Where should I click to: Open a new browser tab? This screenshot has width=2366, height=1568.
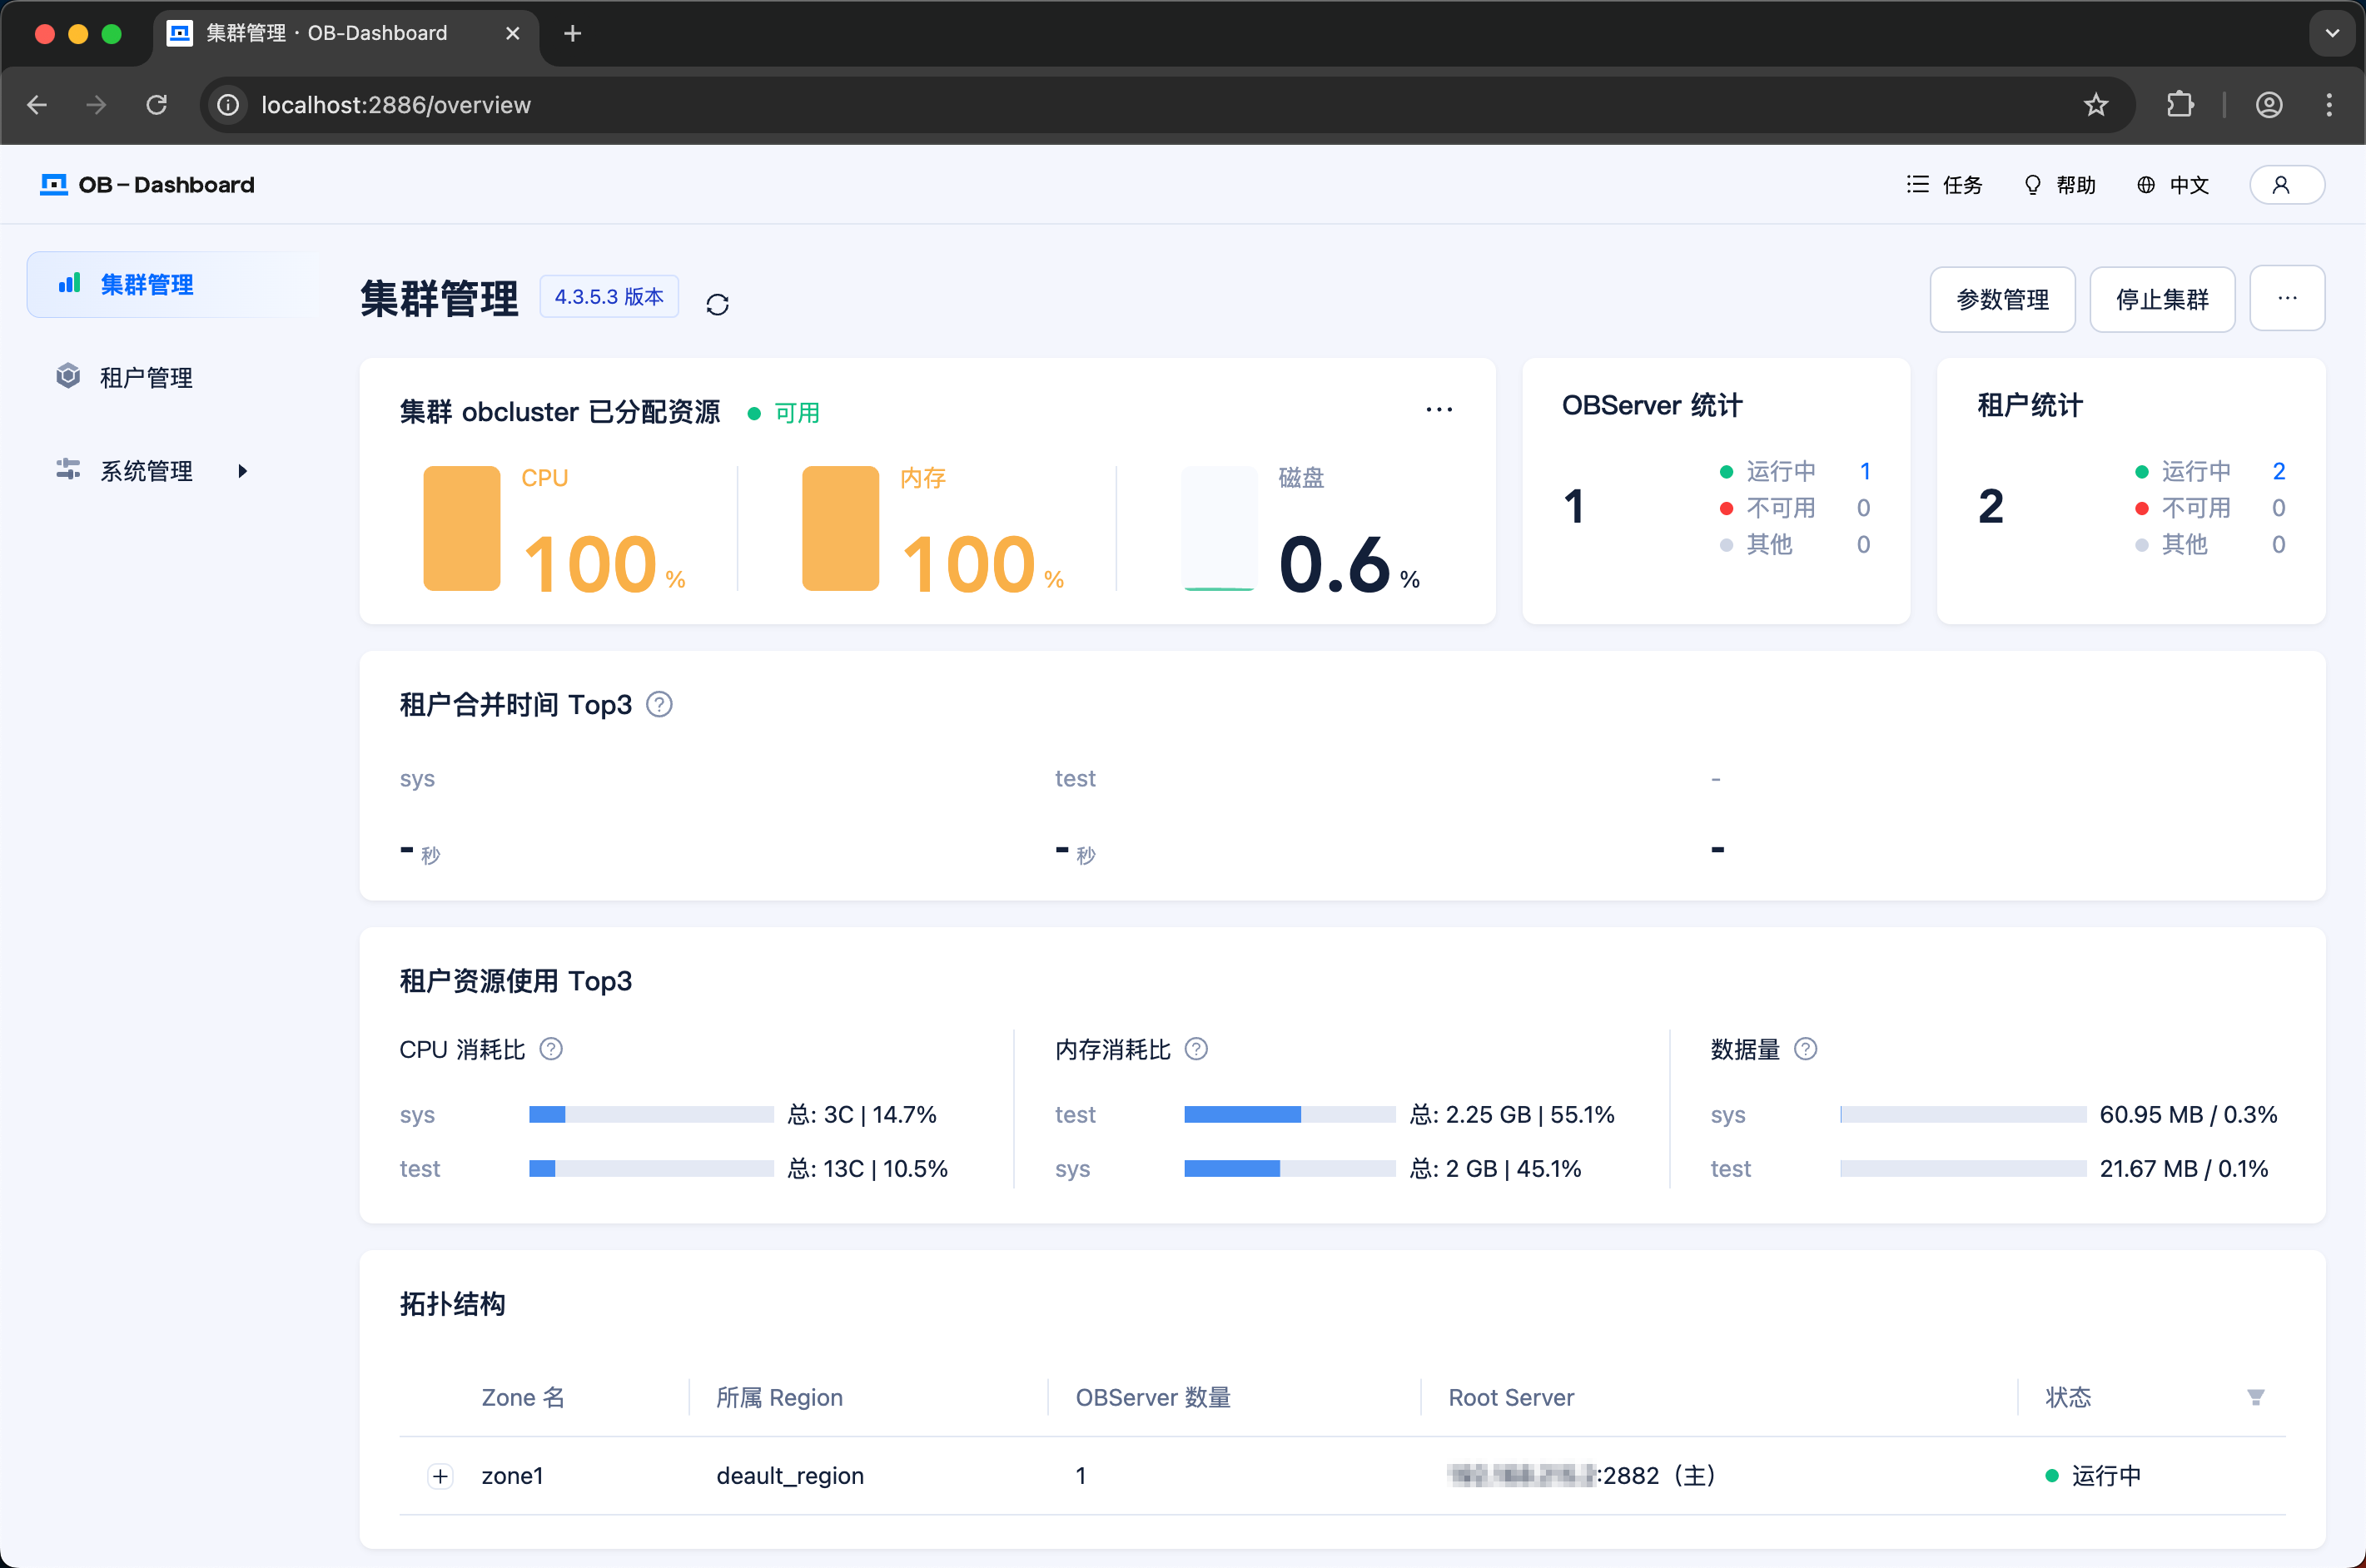(572, 34)
